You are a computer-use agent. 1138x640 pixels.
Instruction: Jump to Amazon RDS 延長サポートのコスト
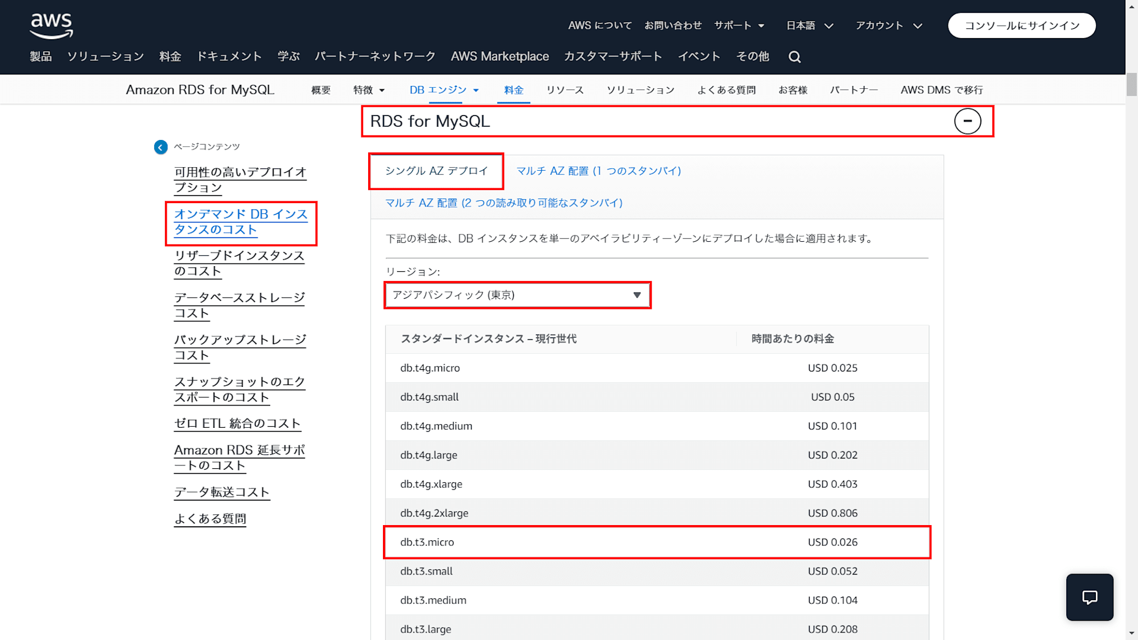(240, 458)
